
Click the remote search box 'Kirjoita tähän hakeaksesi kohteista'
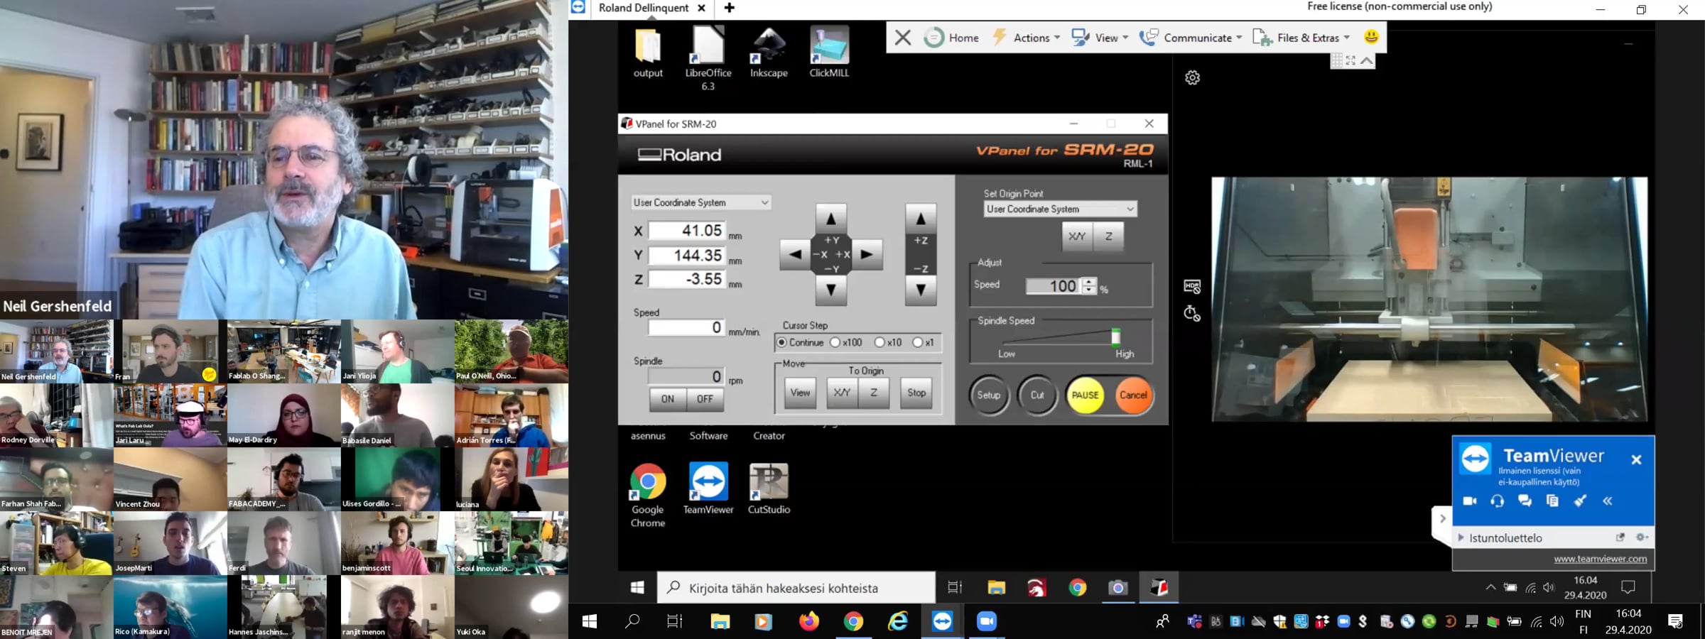796,588
